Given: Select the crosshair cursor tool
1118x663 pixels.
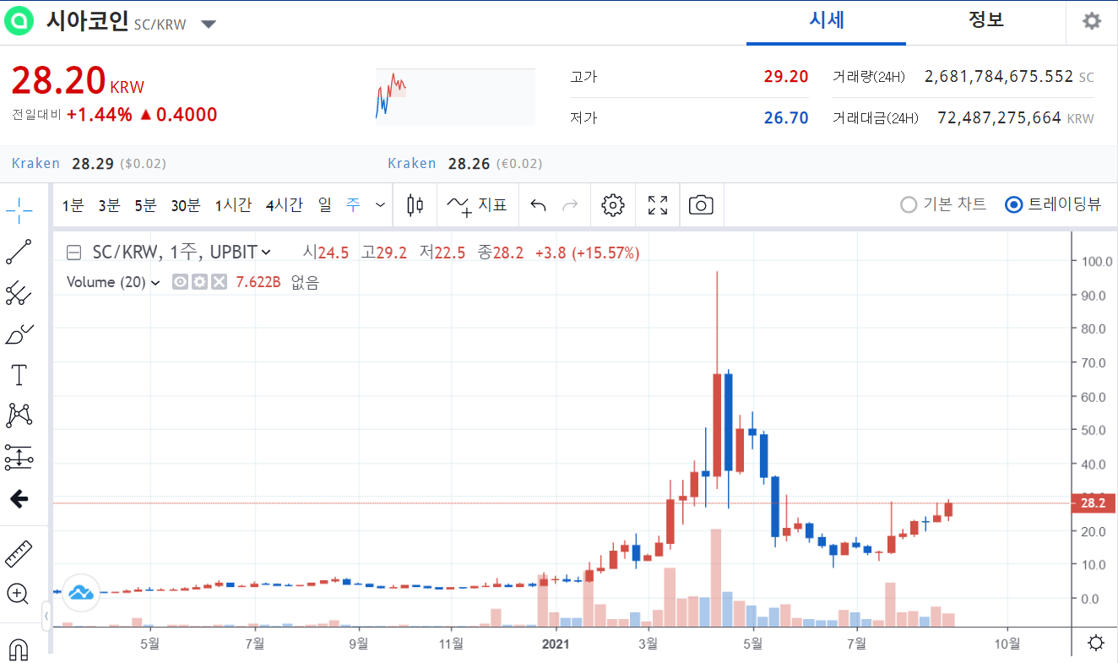Looking at the screenshot, I should pyautogui.click(x=19, y=210).
